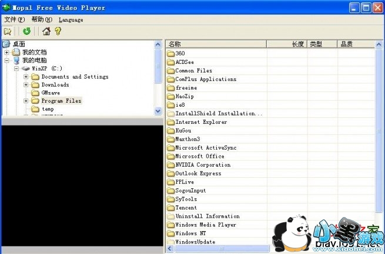Click the tree panel scroll down arrow
Screen dimensions: 385x254
(x=158, y=111)
